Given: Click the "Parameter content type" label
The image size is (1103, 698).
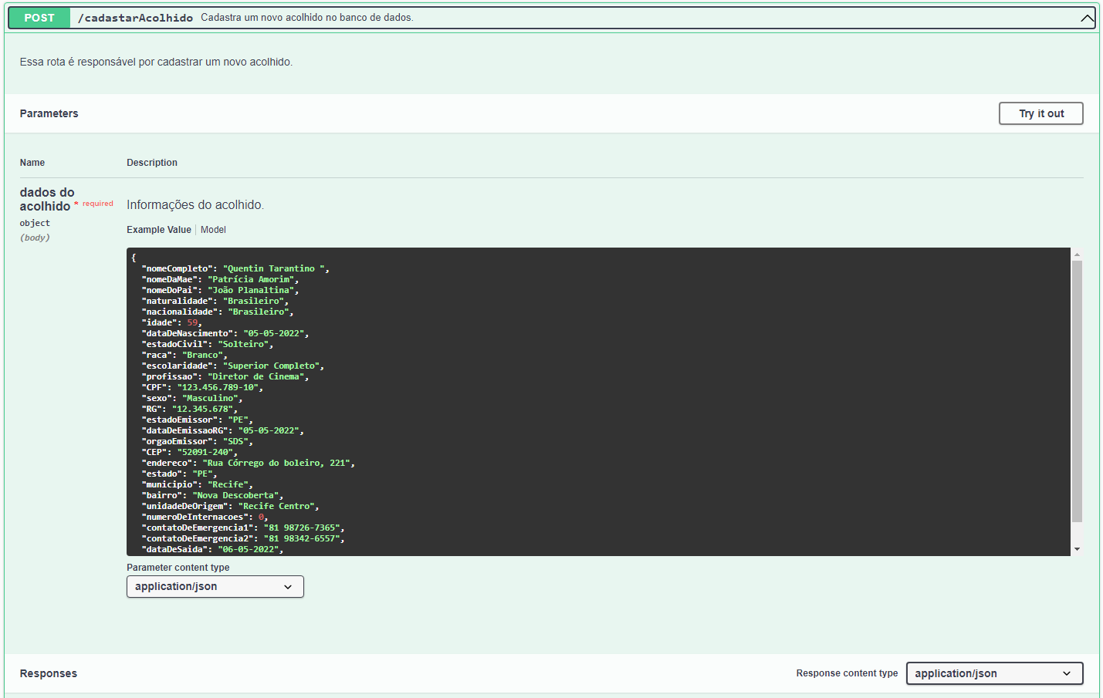Looking at the screenshot, I should click(x=178, y=568).
